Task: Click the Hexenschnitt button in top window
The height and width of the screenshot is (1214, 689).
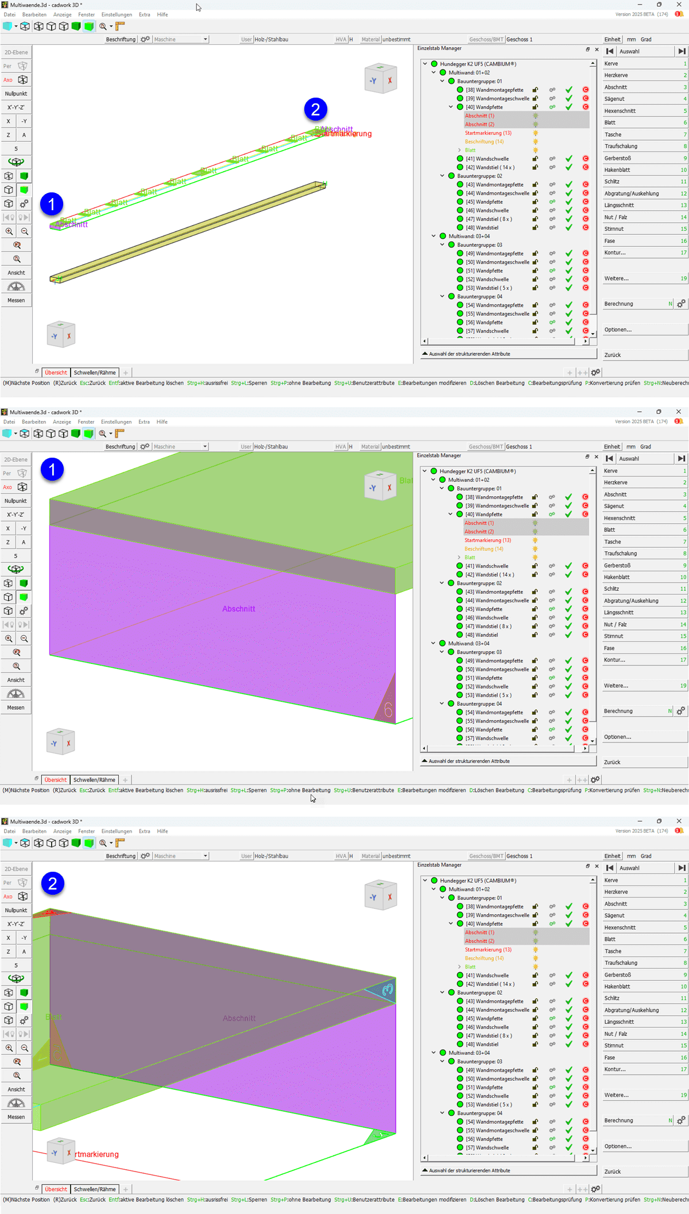Action: [x=645, y=111]
